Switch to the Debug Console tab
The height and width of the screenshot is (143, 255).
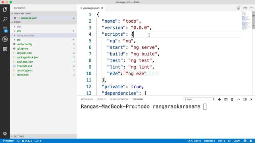tap(119, 99)
